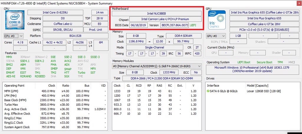
Task: Click the Coffee Lake-U codename field
Action: point(63,24)
